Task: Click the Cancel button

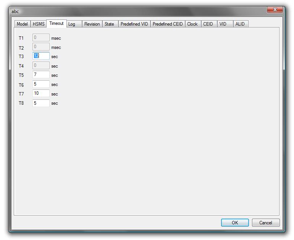Action: 265,223
